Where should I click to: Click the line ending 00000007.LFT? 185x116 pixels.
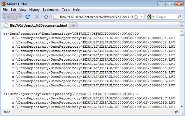coord(94,64)
